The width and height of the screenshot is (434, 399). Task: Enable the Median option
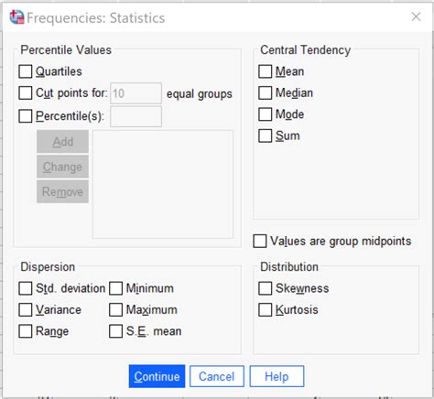point(265,93)
